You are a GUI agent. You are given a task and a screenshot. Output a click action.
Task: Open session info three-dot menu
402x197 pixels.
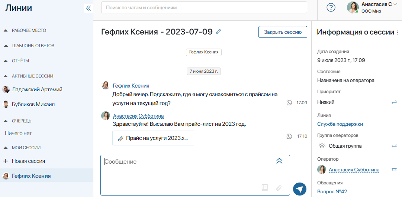pos(398,33)
